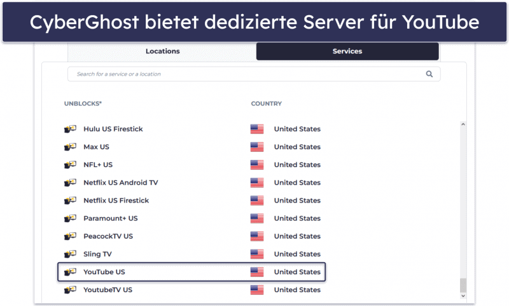Choose the Sling TV server

[97, 254]
